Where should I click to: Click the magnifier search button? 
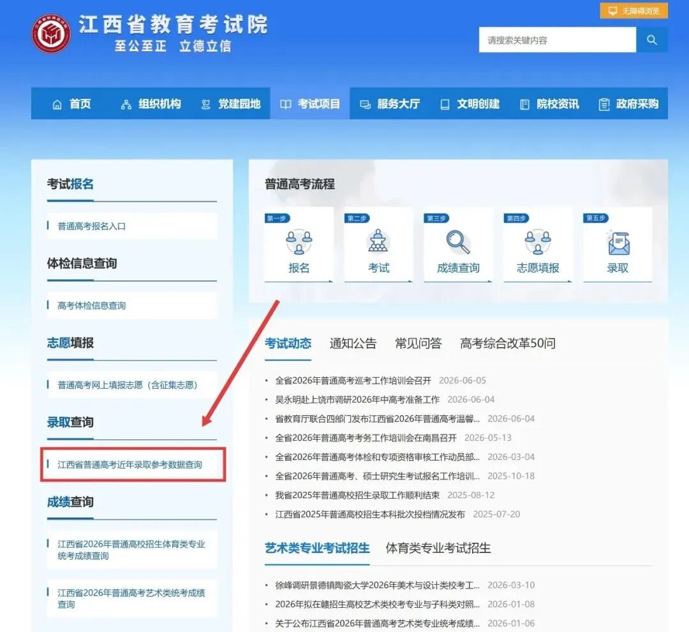(651, 40)
